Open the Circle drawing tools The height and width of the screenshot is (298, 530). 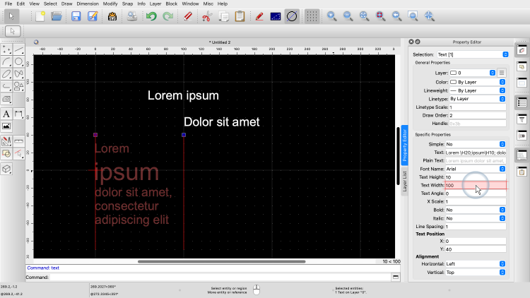tap(19, 61)
